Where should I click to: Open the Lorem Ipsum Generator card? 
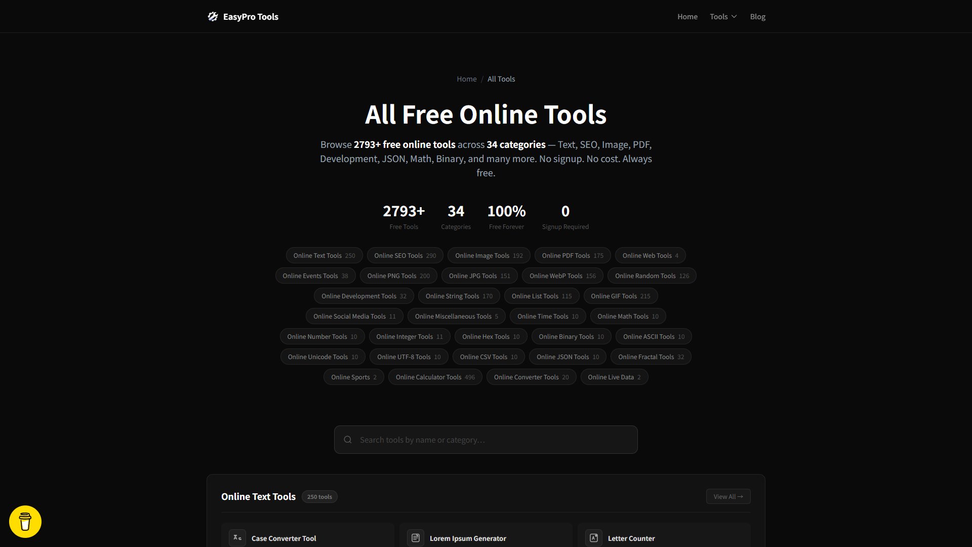tap(486, 536)
